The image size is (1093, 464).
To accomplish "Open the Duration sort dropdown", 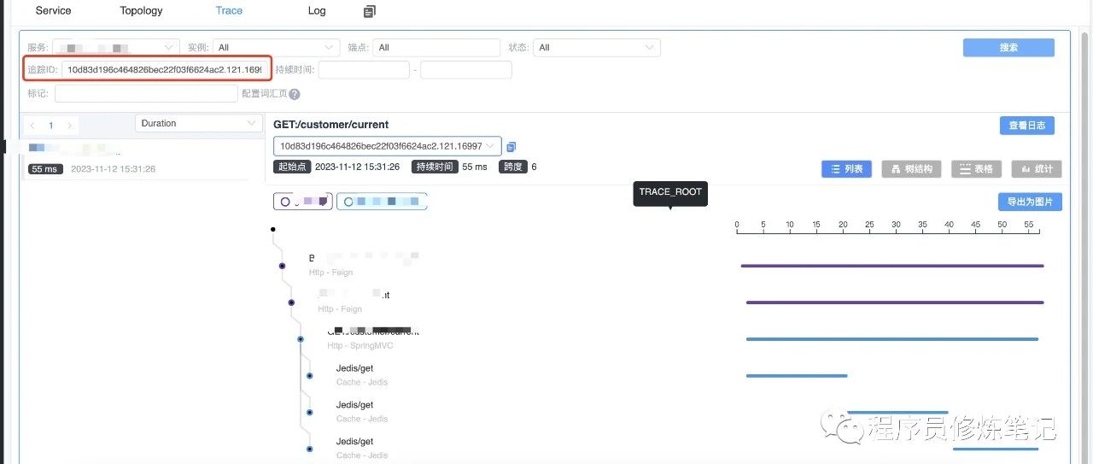I will pos(198,124).
